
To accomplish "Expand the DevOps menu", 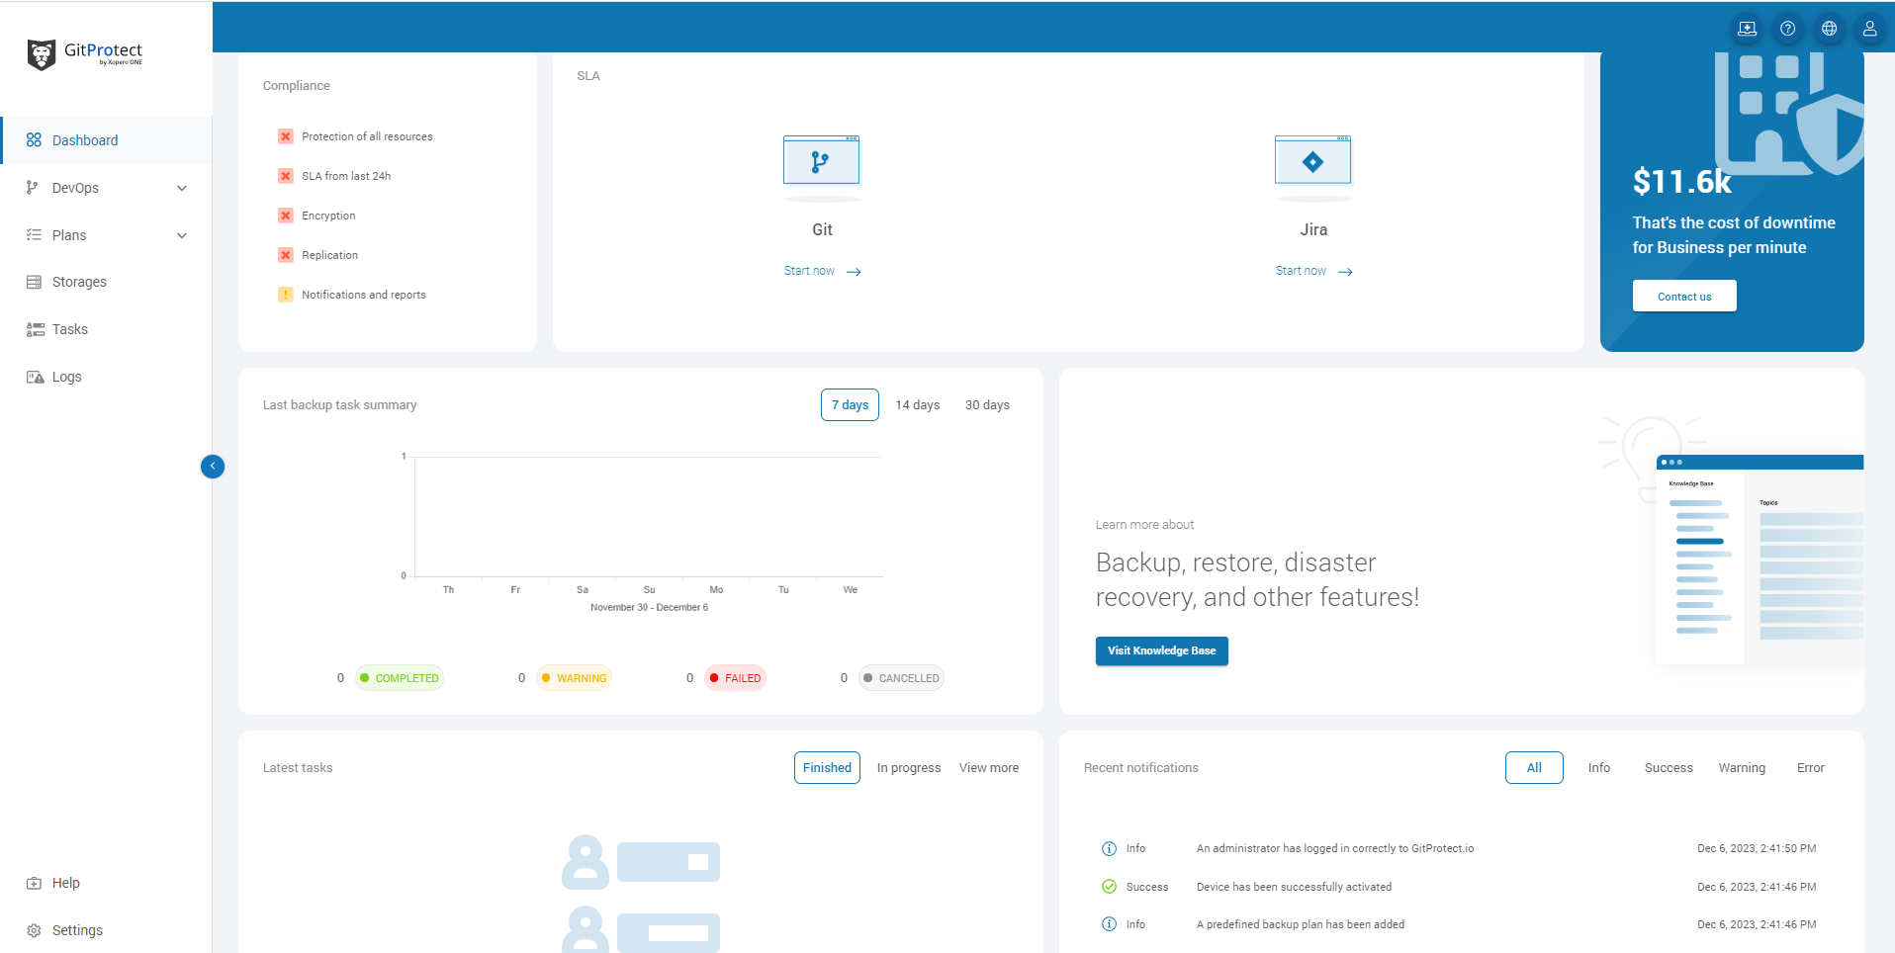I will coord(74,187).
